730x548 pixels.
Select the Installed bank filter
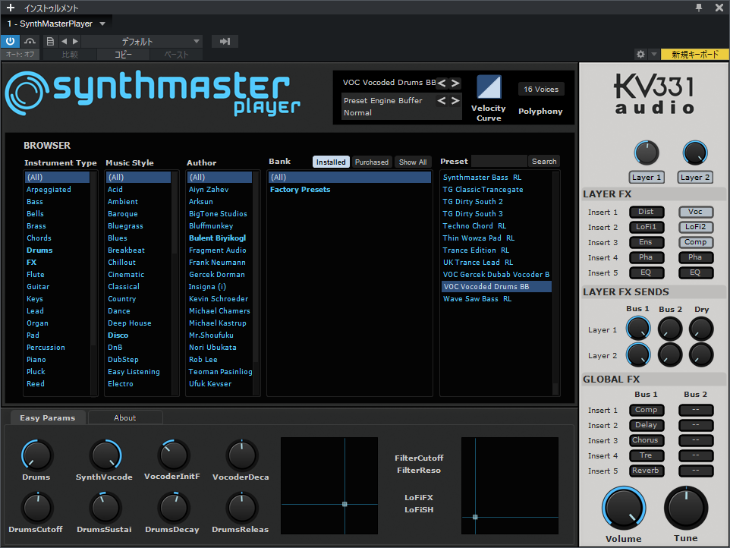pyautogui.click(x=331, y=162)
